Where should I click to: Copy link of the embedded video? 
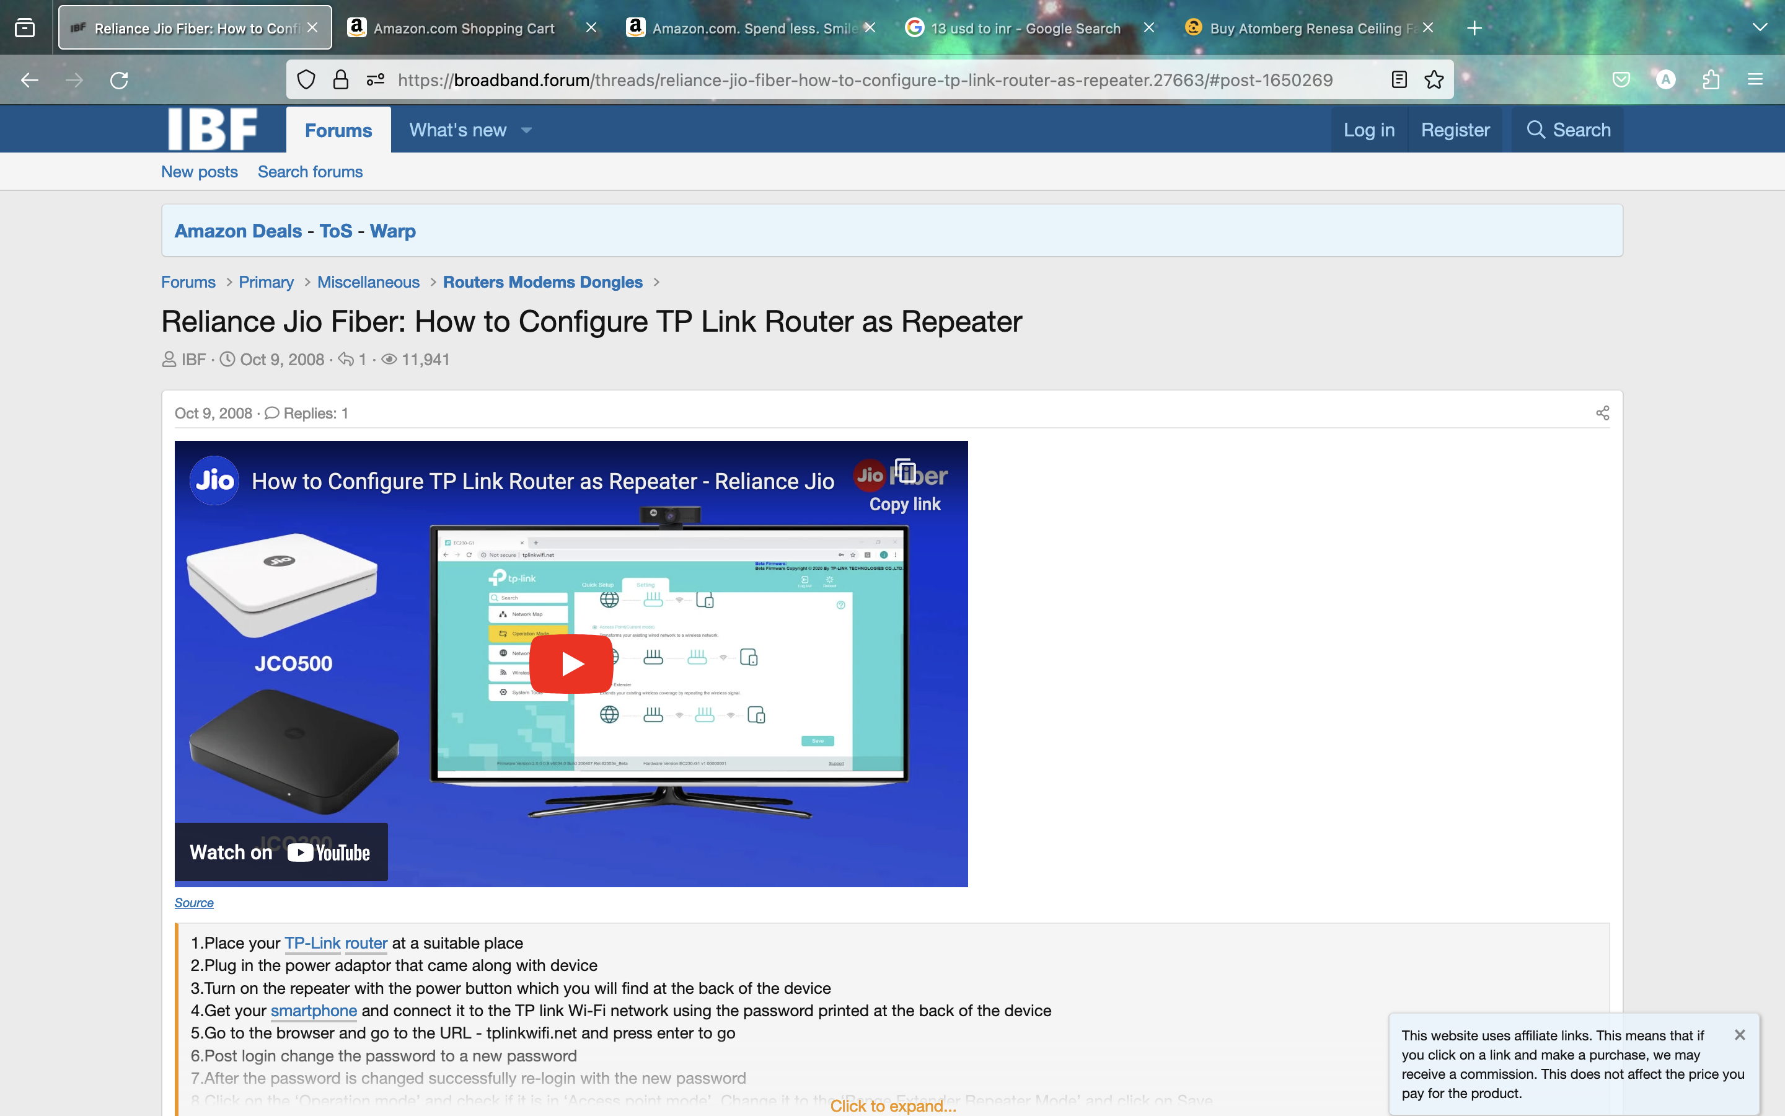tap(905, 485)
